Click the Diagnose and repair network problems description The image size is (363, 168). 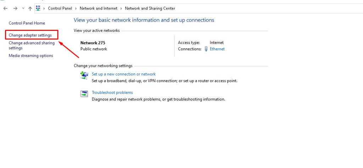point(158,99)
